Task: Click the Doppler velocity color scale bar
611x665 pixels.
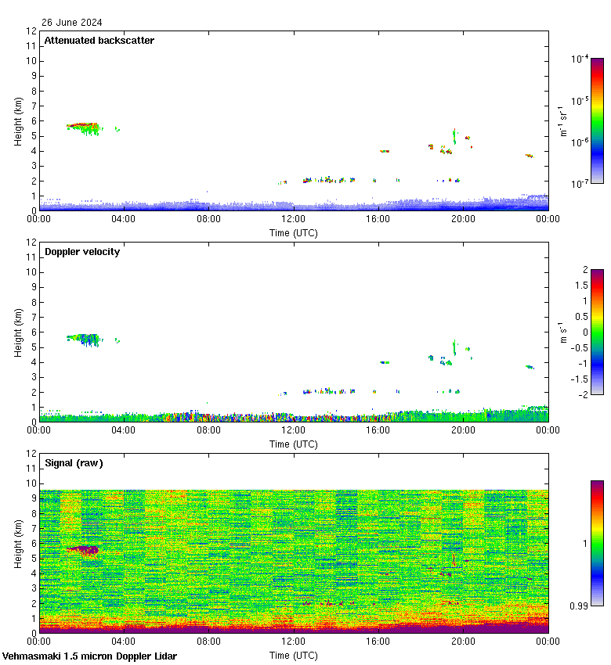Action: coord(597,332)
